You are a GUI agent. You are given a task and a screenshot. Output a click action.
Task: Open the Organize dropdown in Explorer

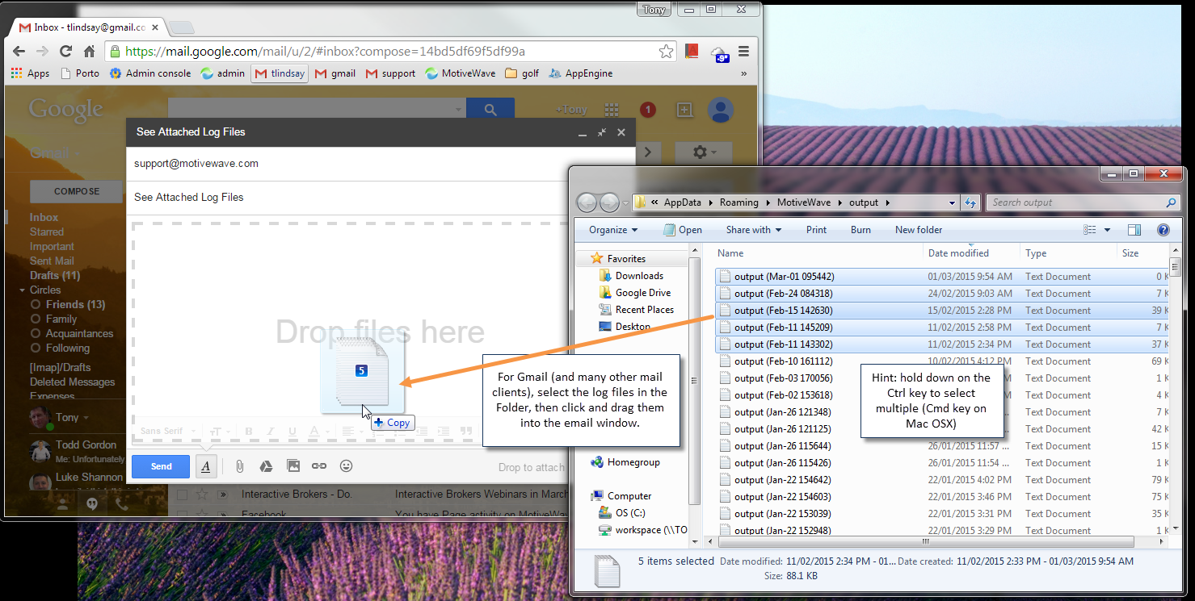(x=613, y=230)
